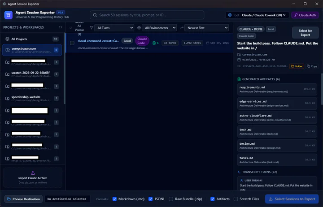
Task: Select the scratch-2026-09-22-86b65f project
Action: [x=32, y=74]
